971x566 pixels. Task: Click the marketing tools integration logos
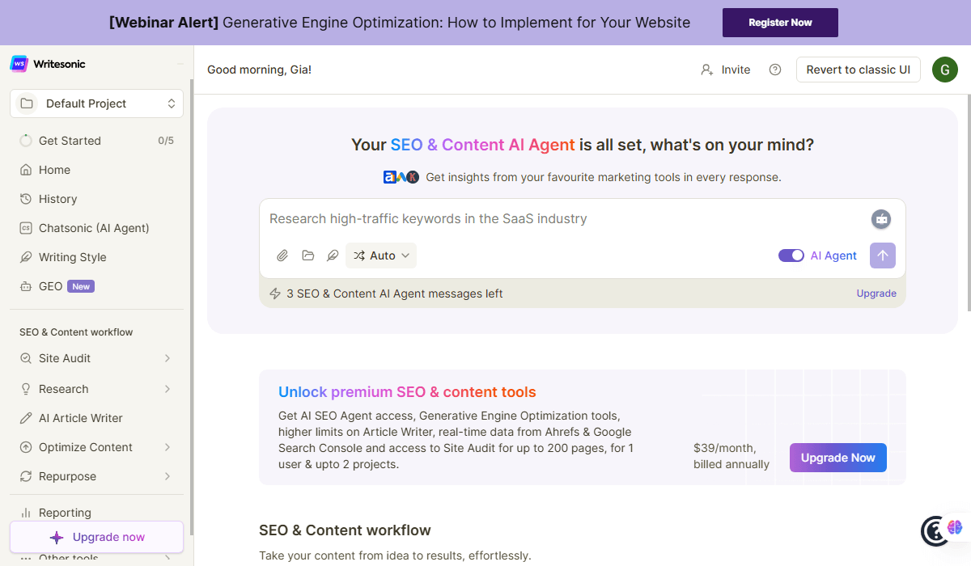click(401, 177)
